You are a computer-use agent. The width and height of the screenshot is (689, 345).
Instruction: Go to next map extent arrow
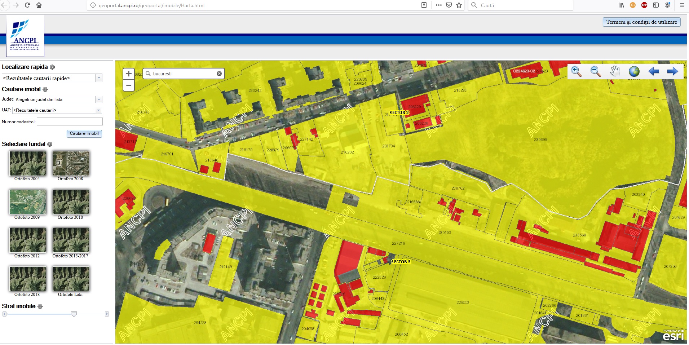pos(672,71)
